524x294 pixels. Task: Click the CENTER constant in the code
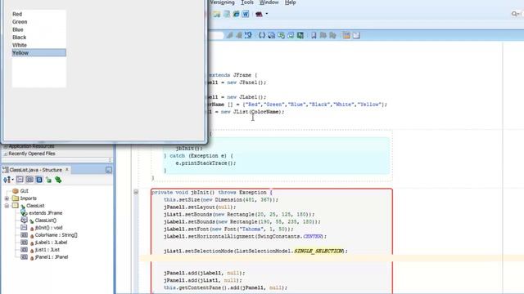pos(313,236)
